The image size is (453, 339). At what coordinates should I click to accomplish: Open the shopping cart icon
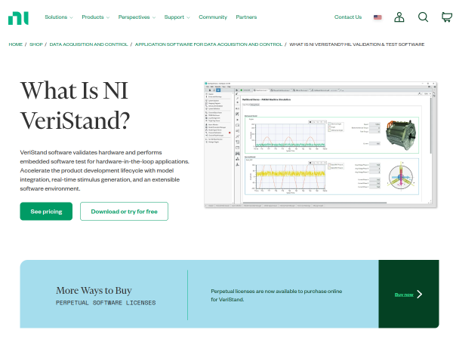coord(447,17)
